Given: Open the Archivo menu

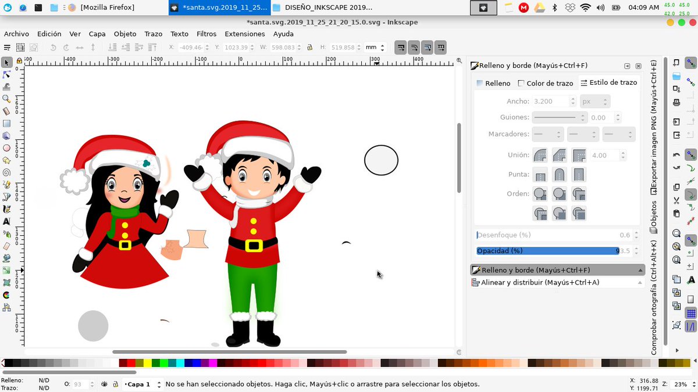Looking at the screenshot, I should point(16,34).
